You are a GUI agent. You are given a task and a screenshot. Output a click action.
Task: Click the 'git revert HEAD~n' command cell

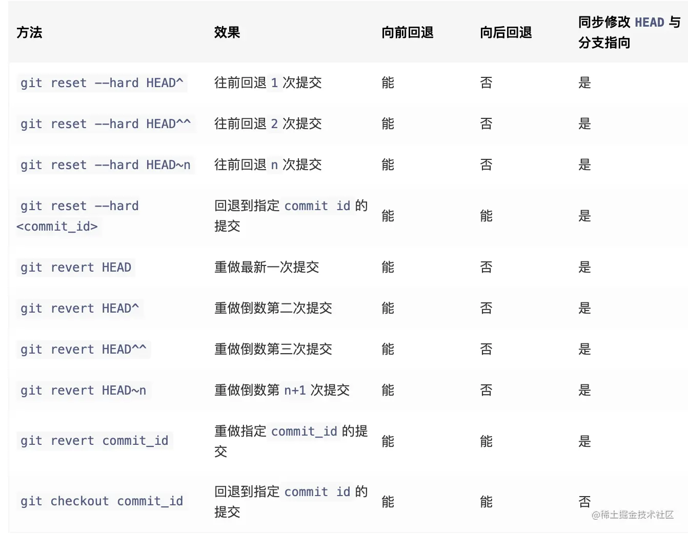pos(83,390)
